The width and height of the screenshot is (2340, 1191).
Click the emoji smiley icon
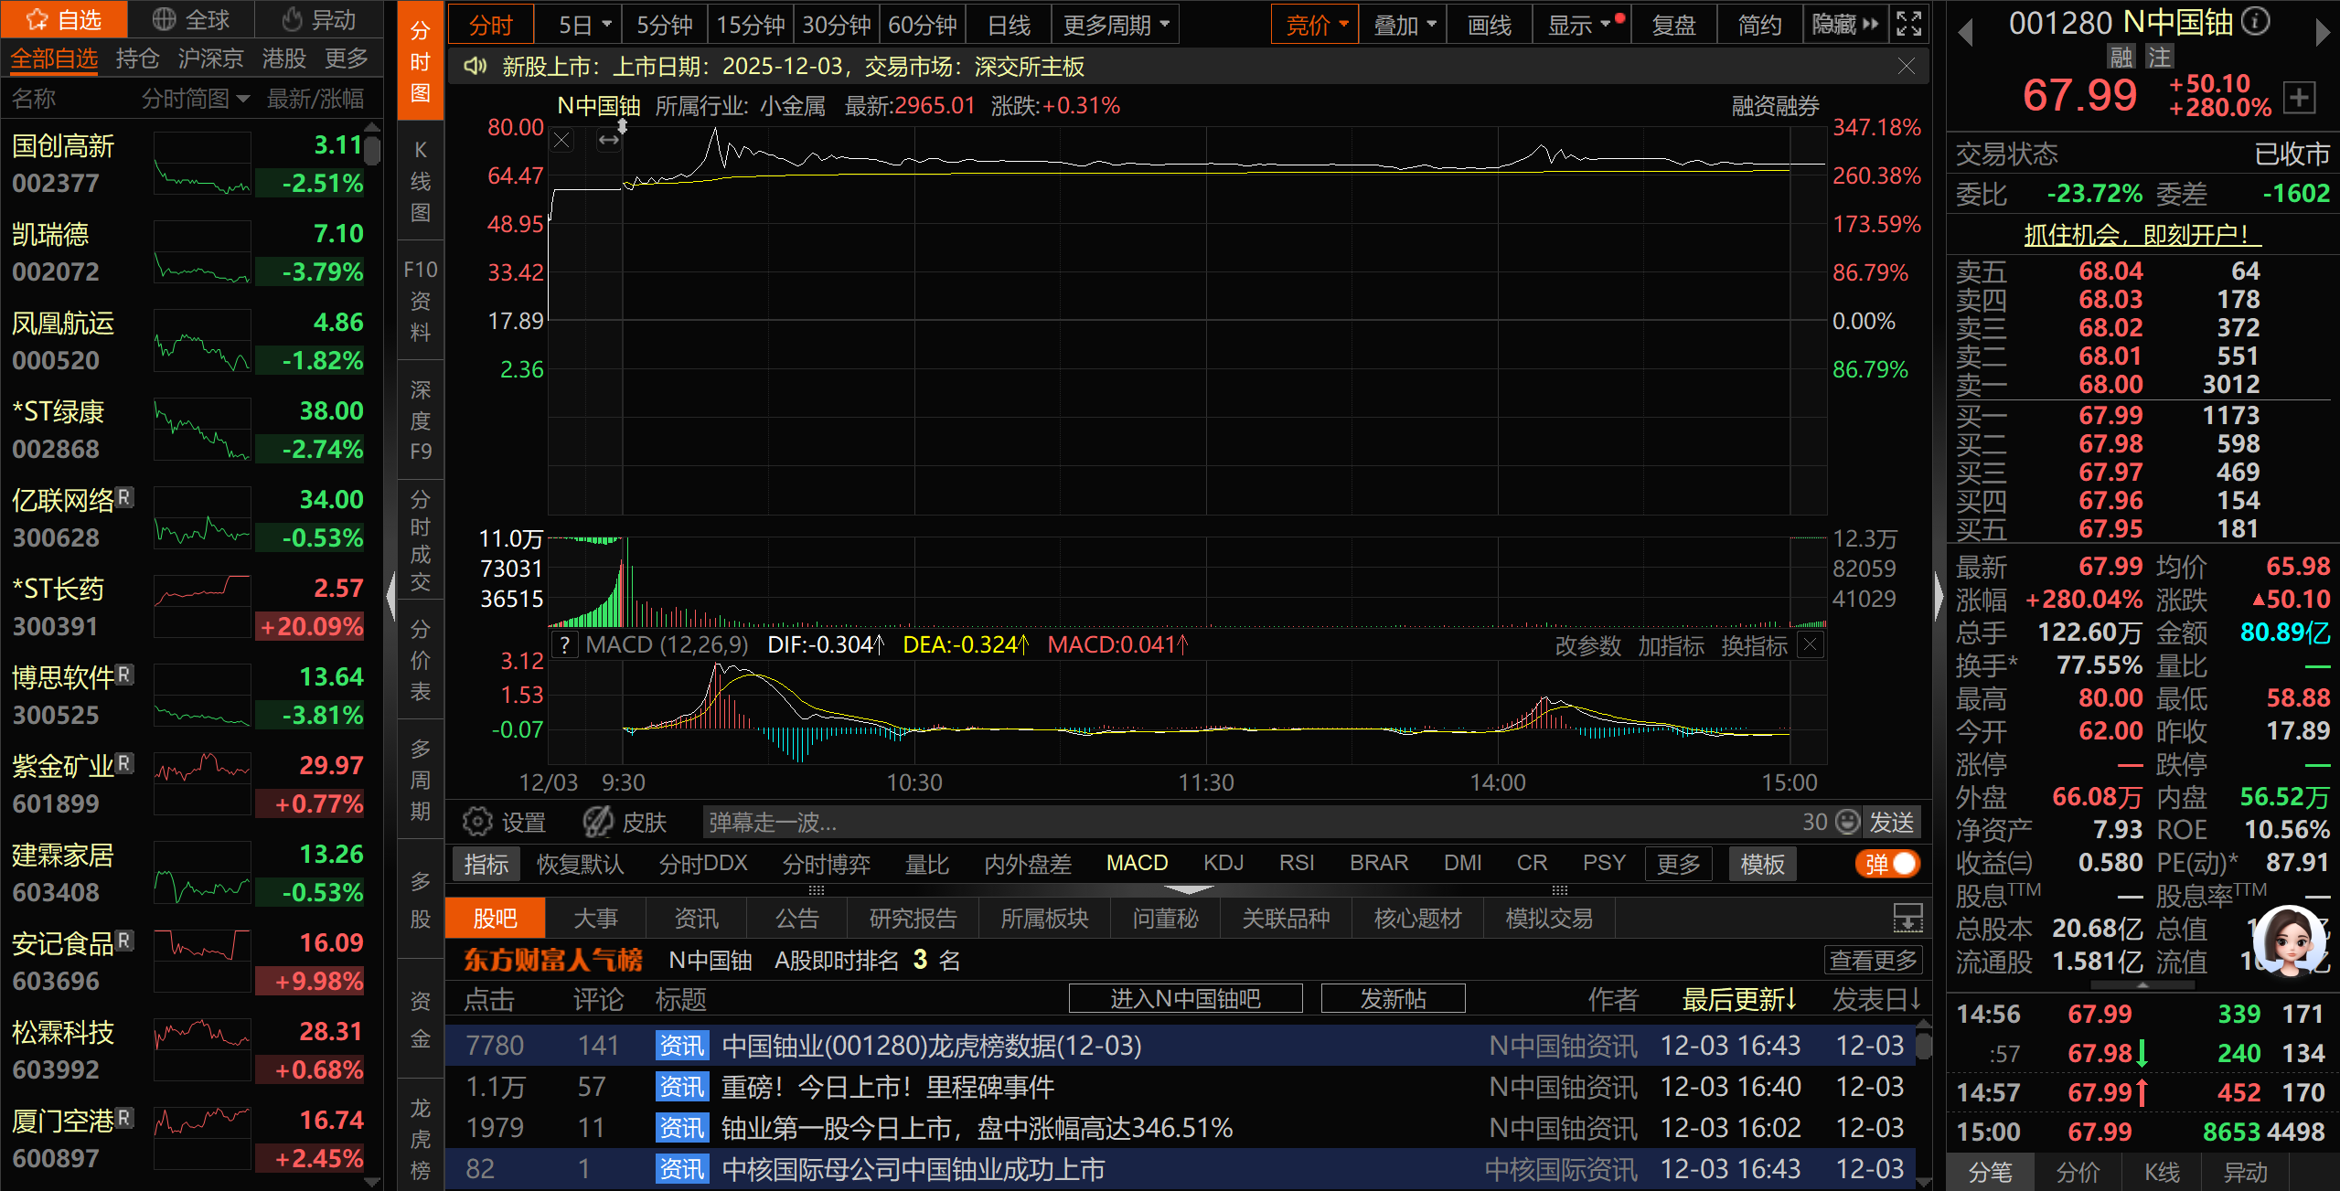coord(1847,822)
